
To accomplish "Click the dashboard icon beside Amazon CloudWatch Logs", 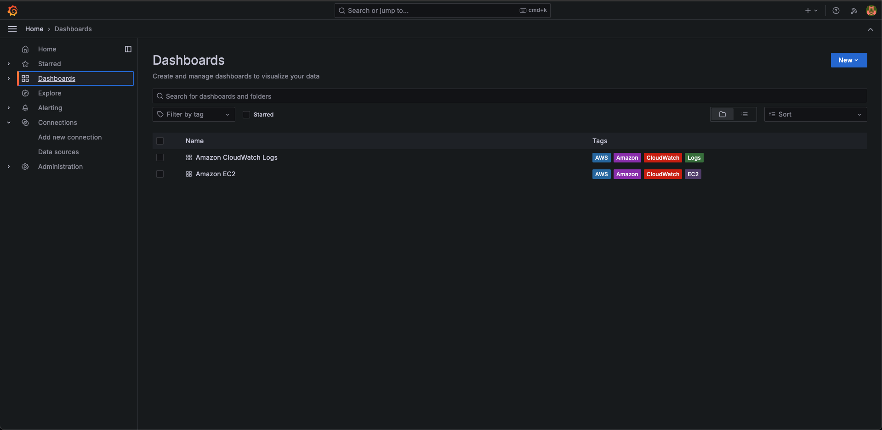I will [x=189, y=157].
